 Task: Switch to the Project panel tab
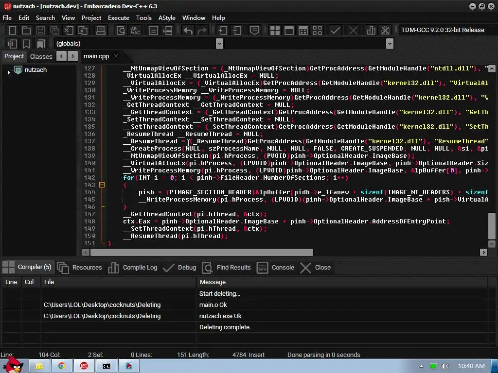point(14,56)
